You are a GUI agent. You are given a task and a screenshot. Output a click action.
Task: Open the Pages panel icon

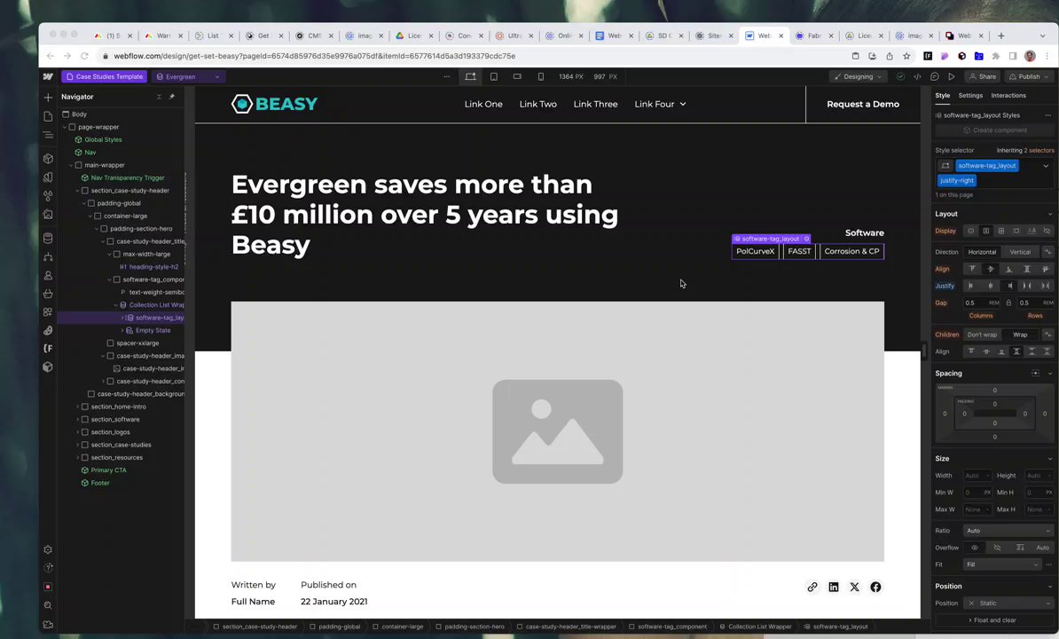coord(48,116)
